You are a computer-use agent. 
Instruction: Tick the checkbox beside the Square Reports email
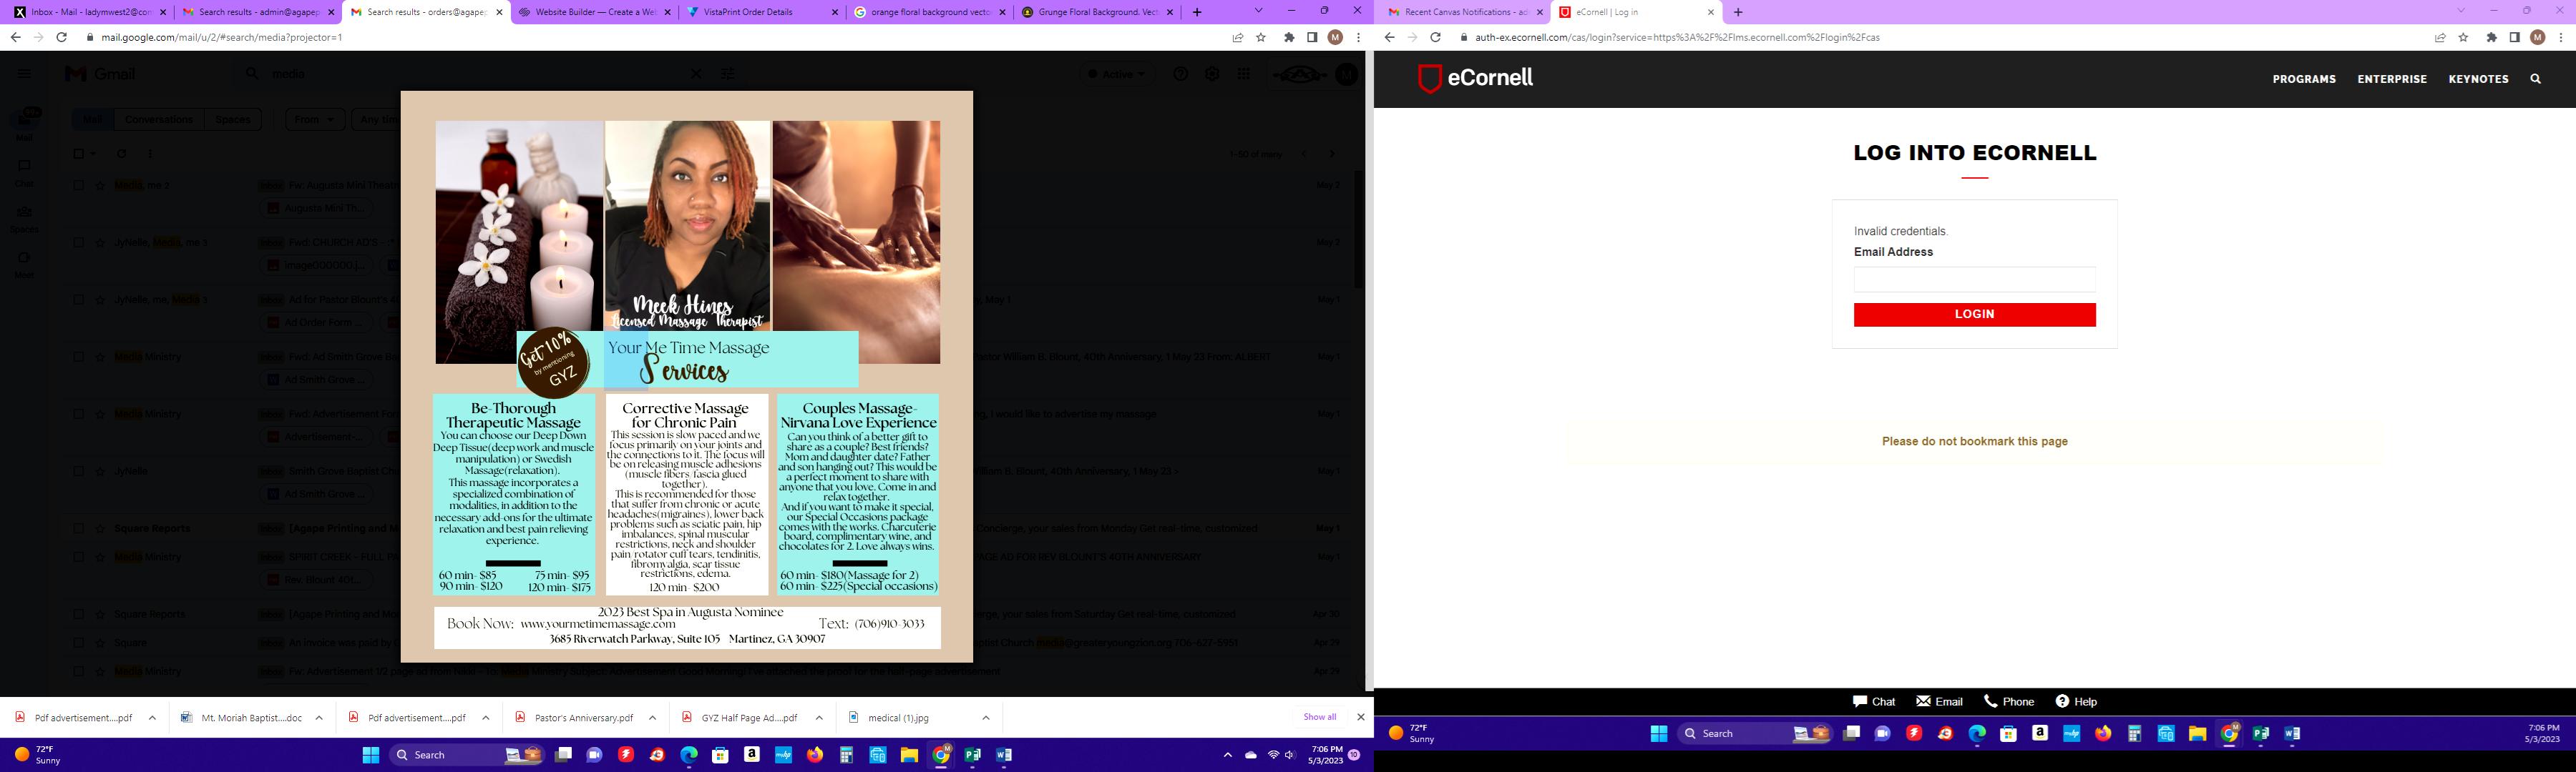click(x=79, y=528)
